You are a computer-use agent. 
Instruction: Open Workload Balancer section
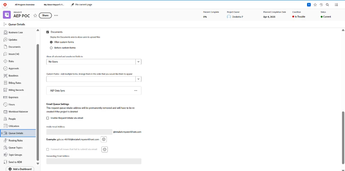coord(18,111)
